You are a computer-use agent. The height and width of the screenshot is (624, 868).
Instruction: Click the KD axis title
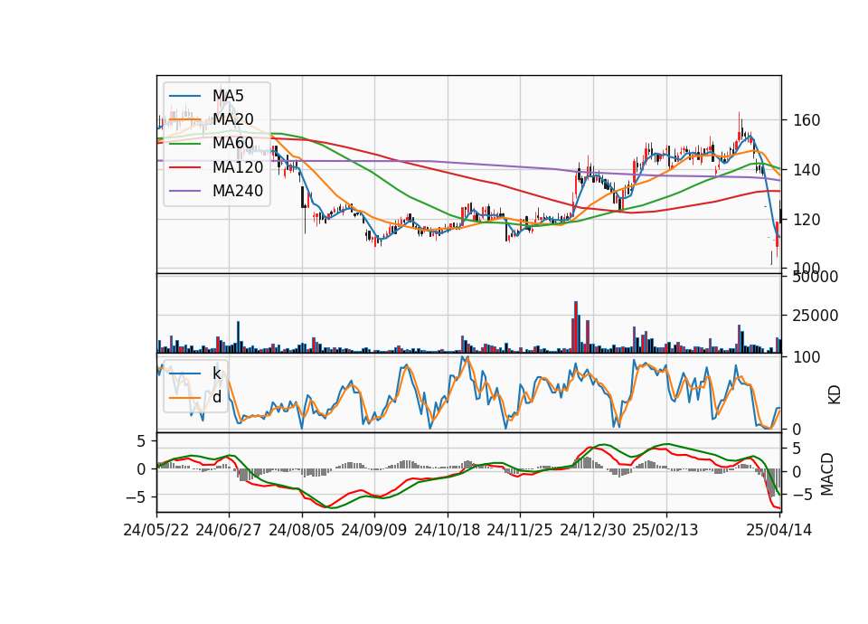(835, 395)
